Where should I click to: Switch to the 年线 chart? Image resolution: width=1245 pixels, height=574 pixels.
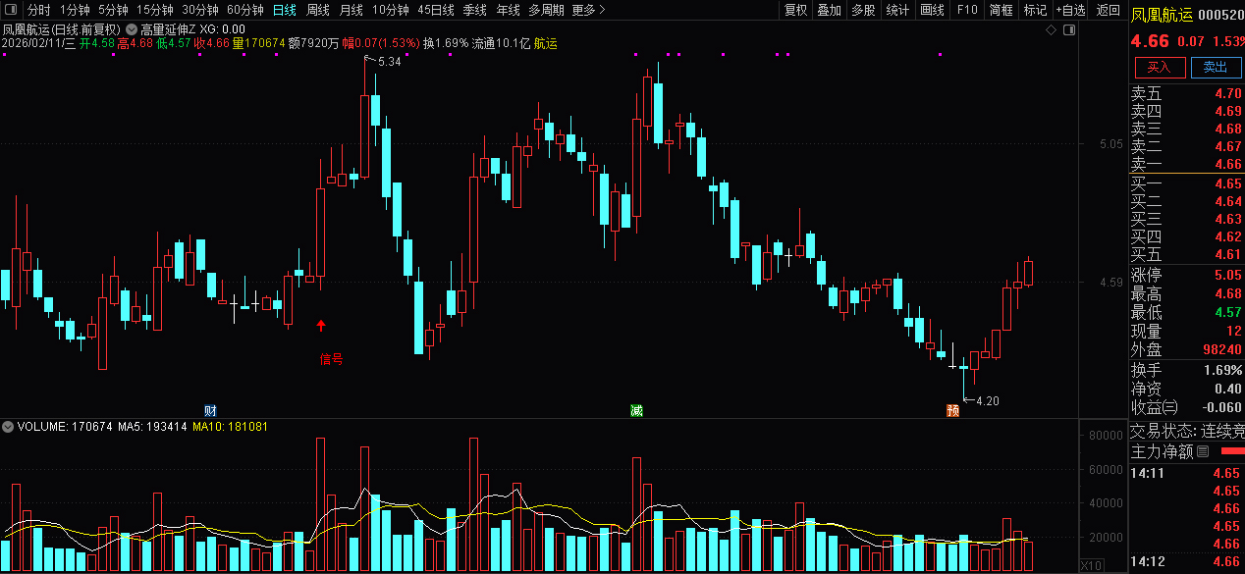[x=508, y=10]
